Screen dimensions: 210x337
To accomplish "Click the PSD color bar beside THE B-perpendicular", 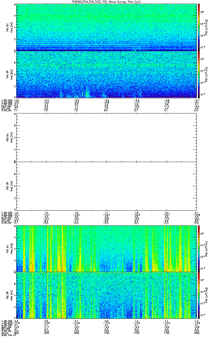I will click(x=199, y=248).
